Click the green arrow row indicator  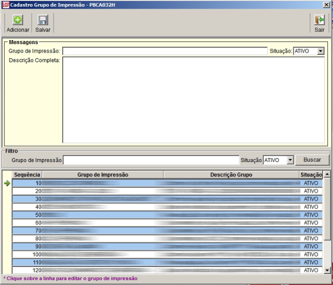click(7, 183)
